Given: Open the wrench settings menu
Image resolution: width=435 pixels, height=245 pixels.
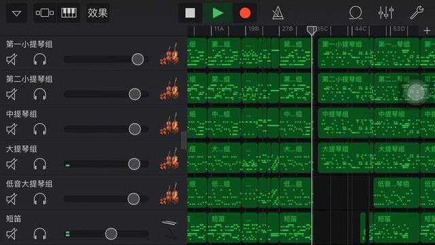Looking at the screenshot, I should pos(417,13).
